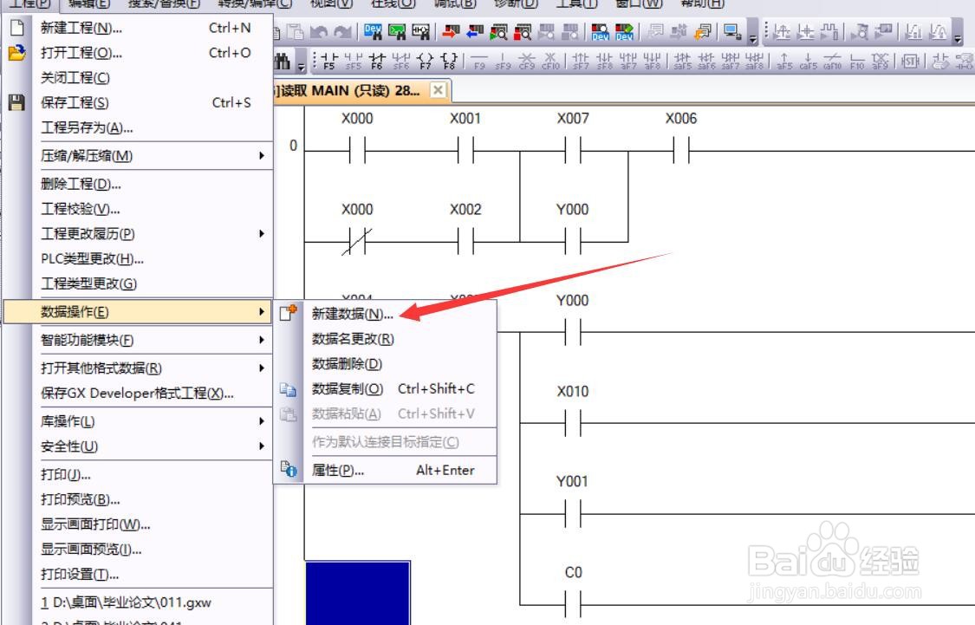Choose 工程另存为(A)... menu item

click(x=138, y=127)
